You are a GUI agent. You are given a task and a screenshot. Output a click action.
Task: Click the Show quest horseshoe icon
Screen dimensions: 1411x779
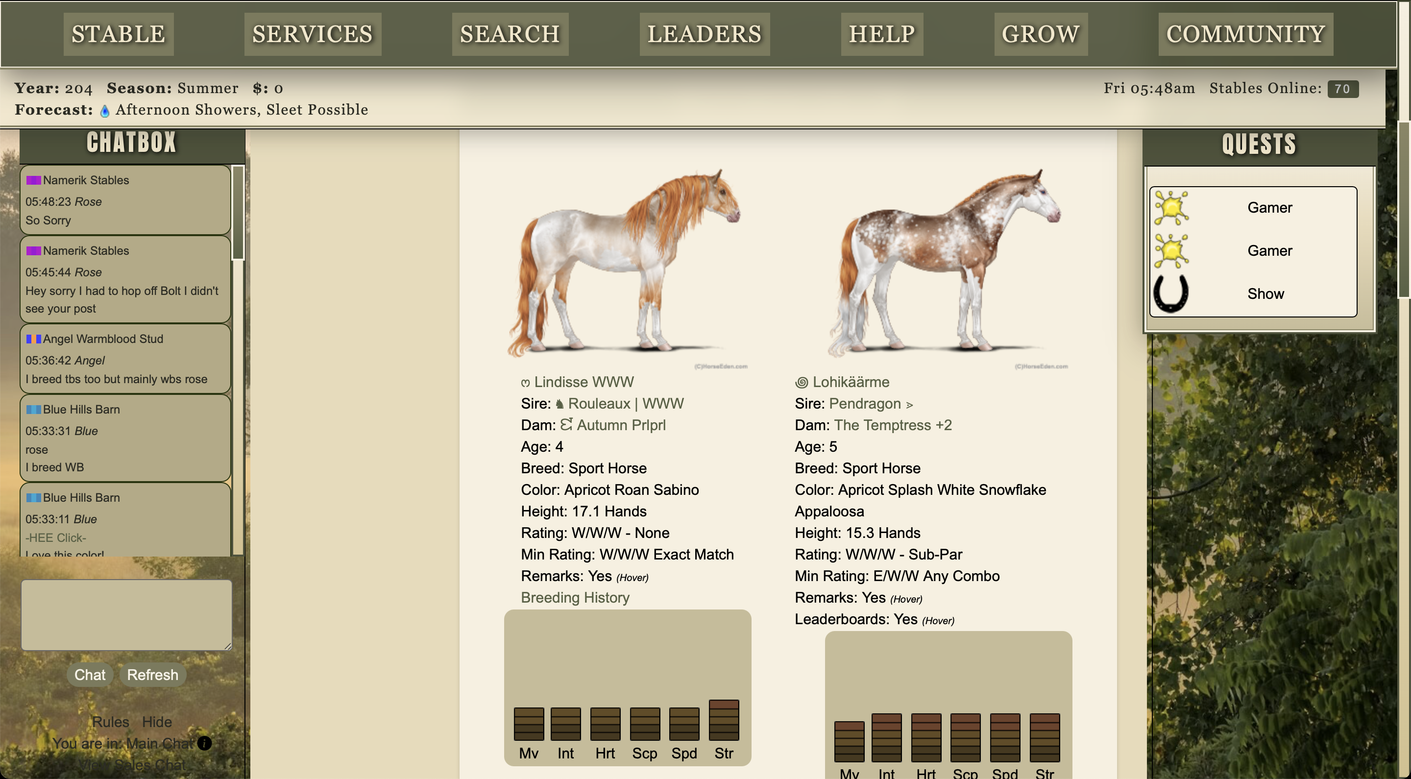pos(1171,293)
